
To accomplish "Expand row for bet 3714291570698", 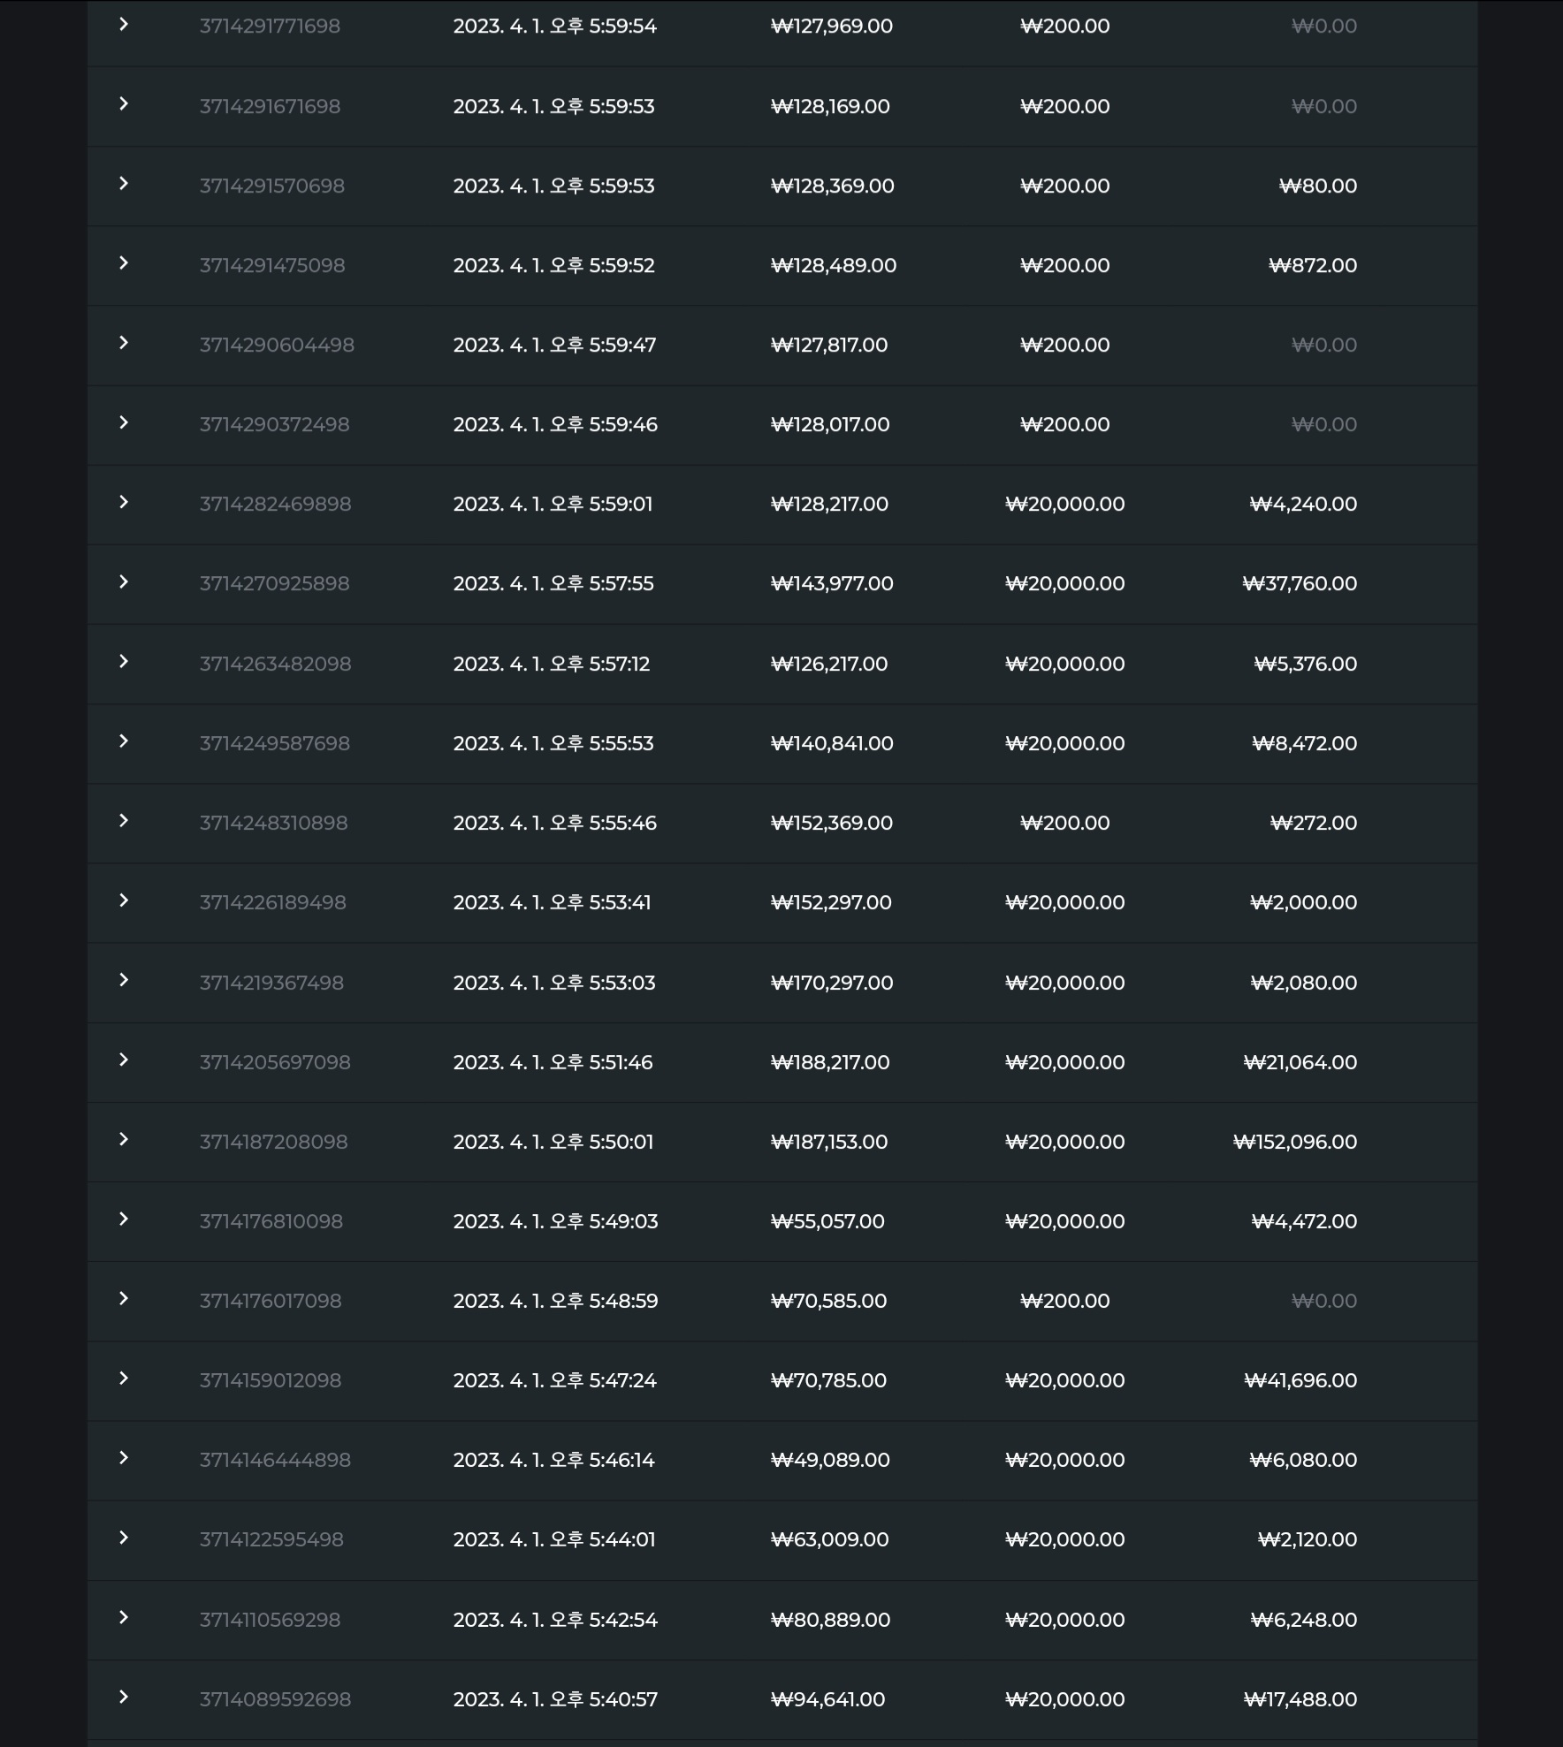I will tap(124, 184).
